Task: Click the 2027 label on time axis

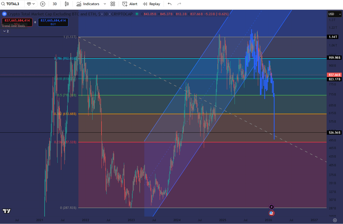Action: [x=314, y=220]
